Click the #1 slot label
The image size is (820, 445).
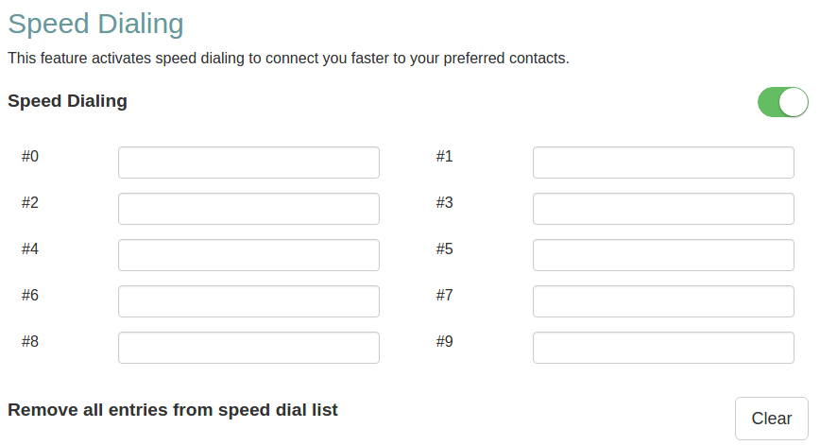pos(445,156)
